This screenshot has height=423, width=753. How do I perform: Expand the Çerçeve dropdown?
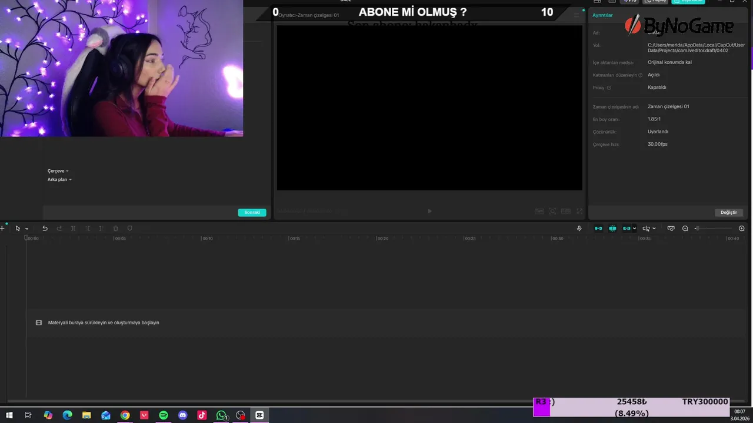point(58,171)
